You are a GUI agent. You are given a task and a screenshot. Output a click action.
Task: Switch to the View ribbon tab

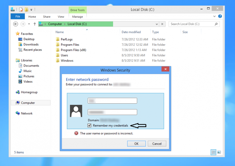point(61,17)
